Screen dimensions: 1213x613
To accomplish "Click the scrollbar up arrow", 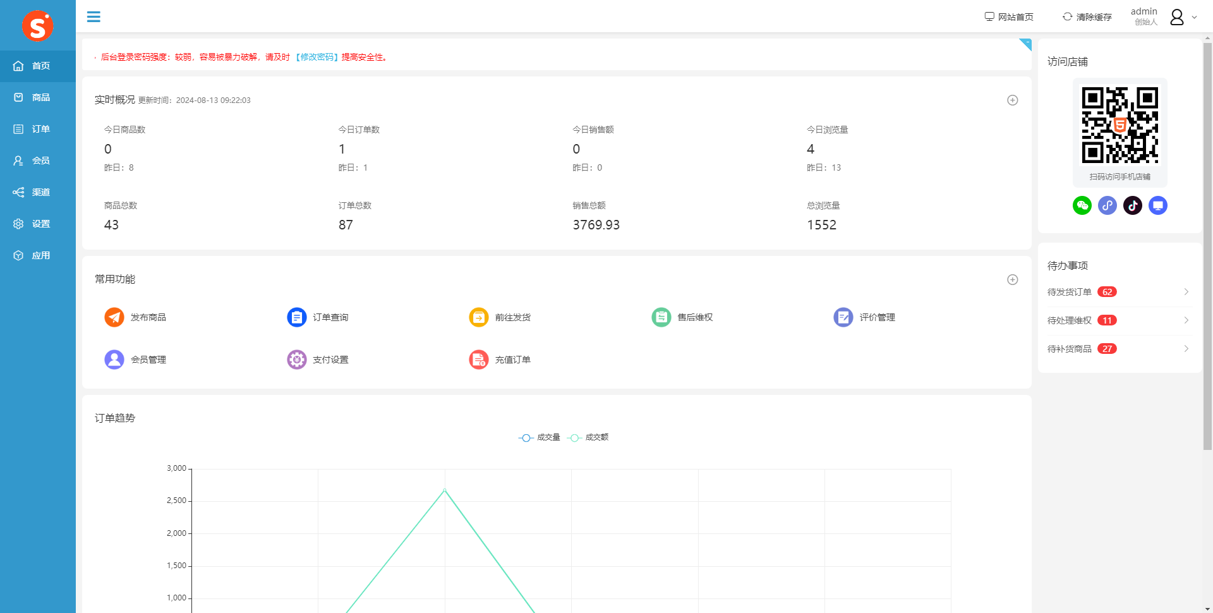I will coord(1207,38).
